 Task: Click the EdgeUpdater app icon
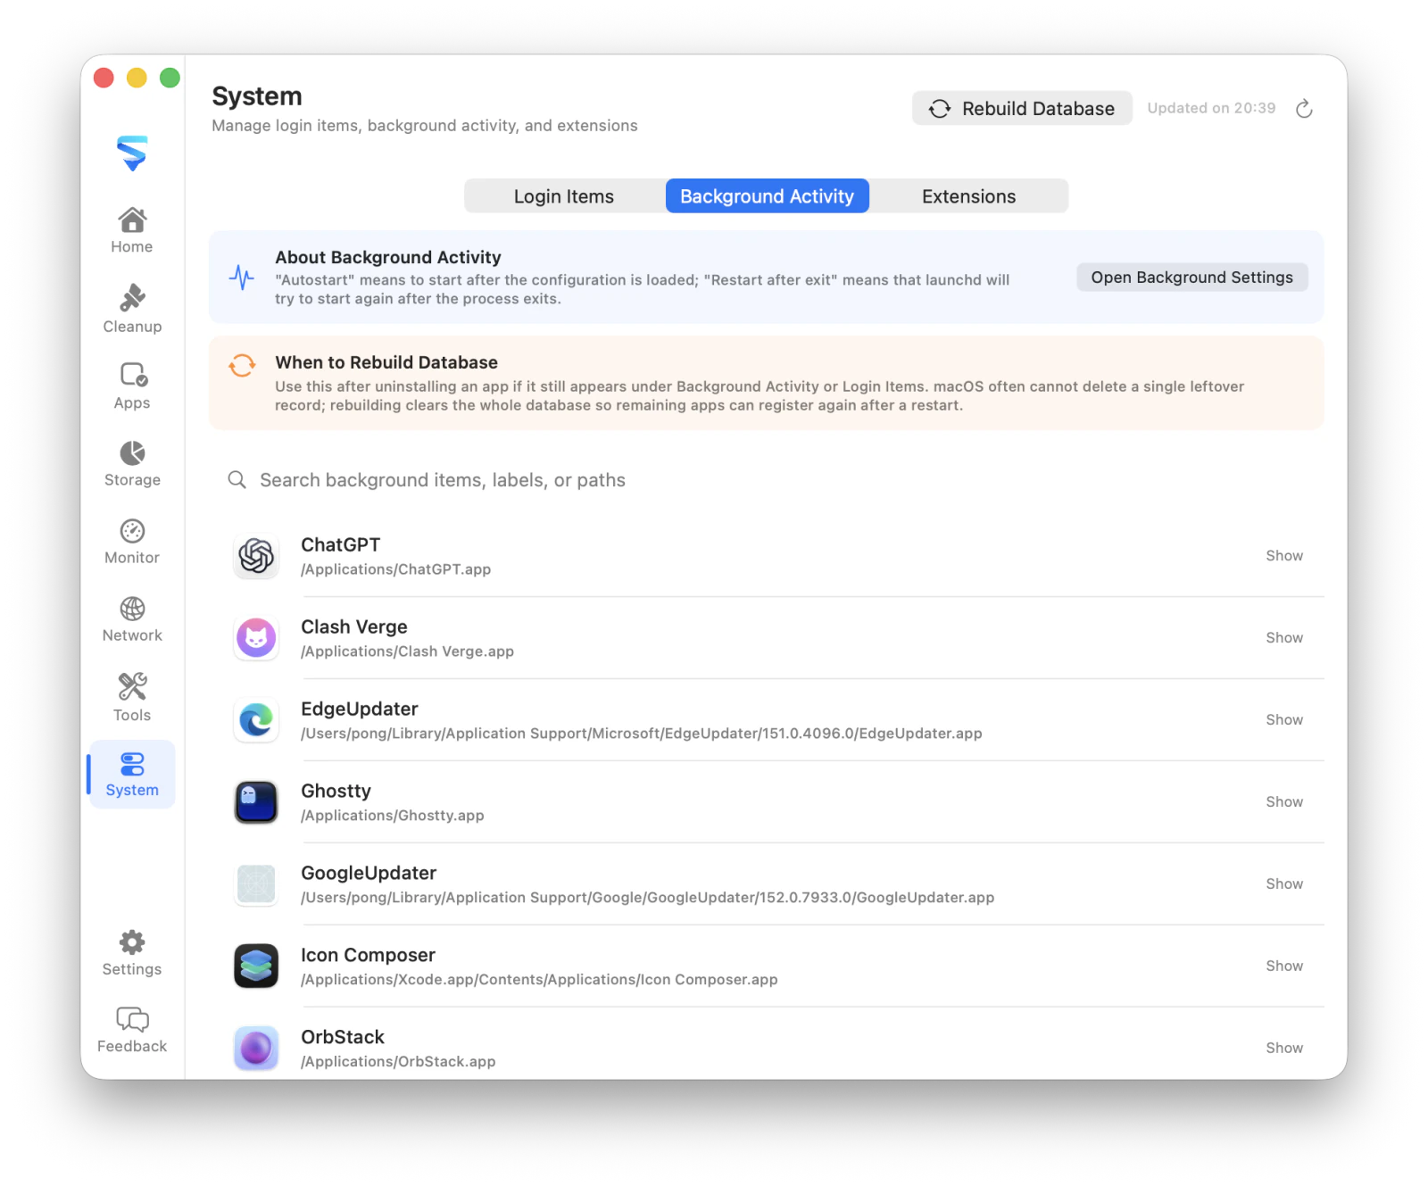(x=256, y=720)
